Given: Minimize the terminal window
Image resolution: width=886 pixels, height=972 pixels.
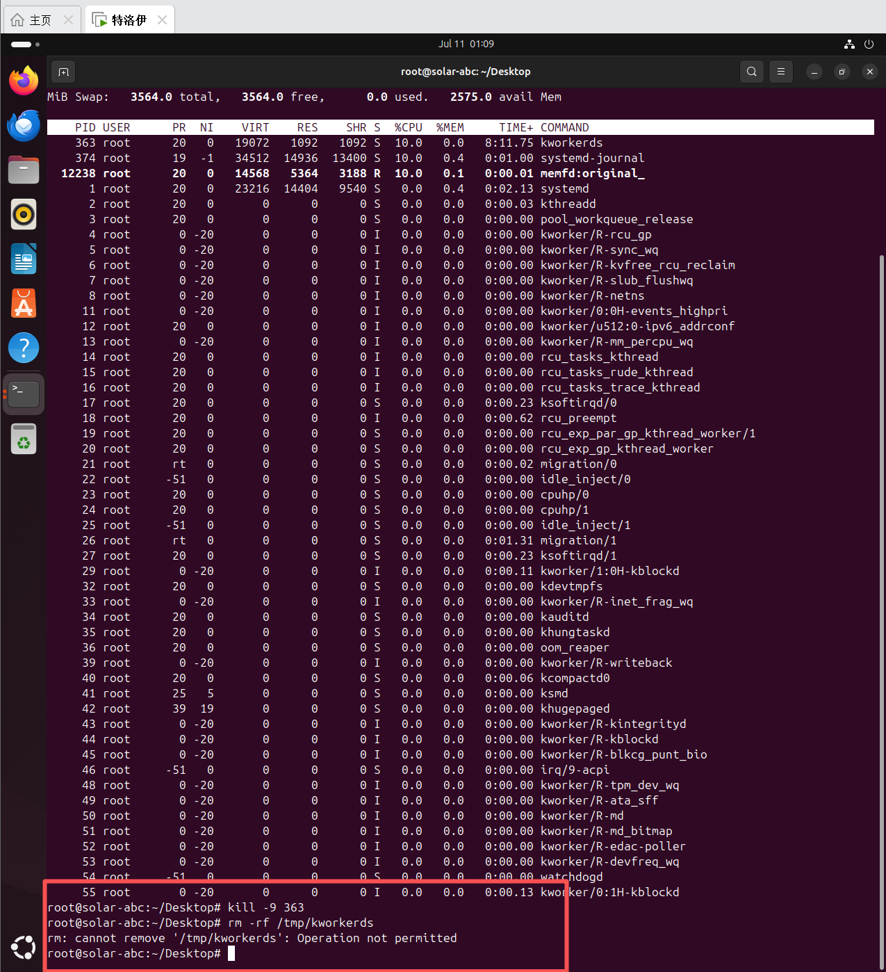Looking at the screenshot, I should click(814, 72).
